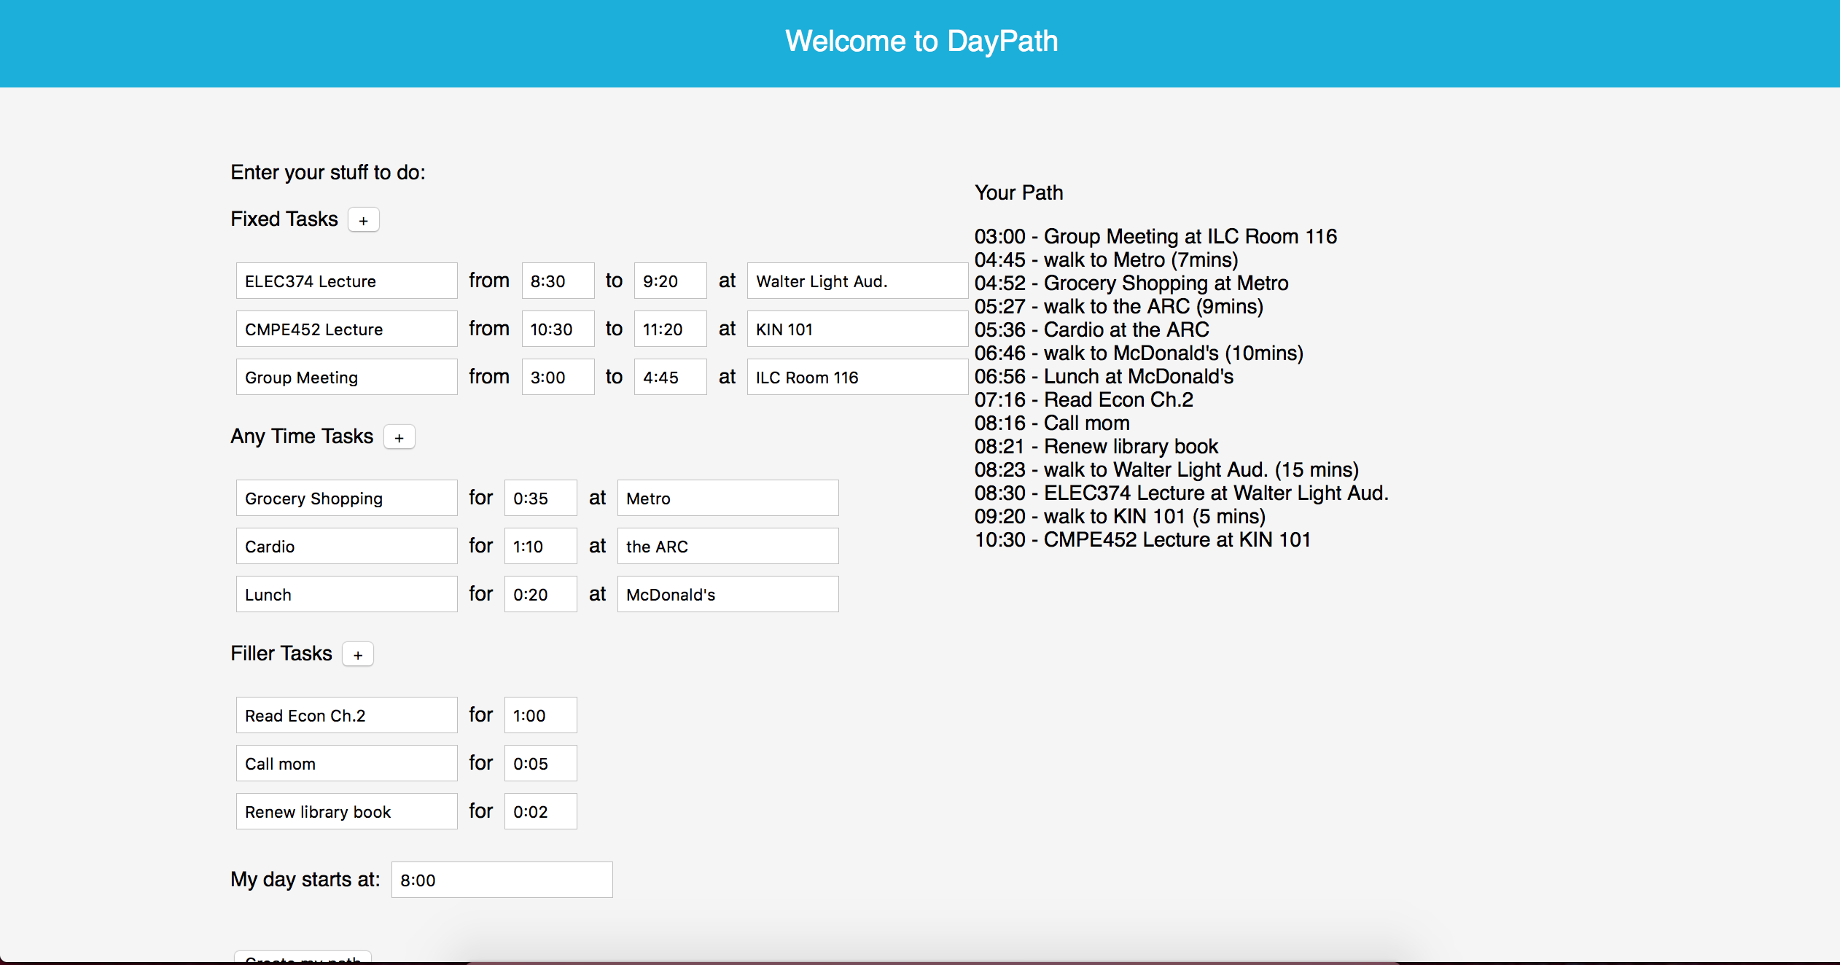The width and height of the screenshot is (1840, 965).
Task: Click the plus button beside Fixed Tasks
Action: pyautogui.click(x=363, y=220)
